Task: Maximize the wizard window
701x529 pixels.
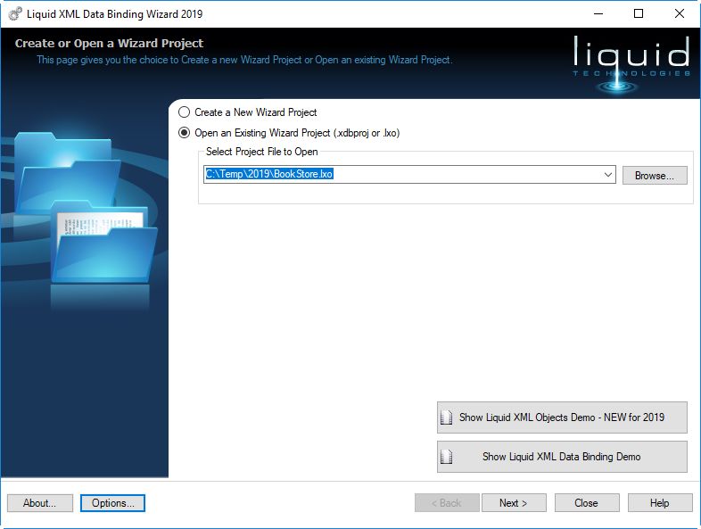Action: pyautogui.click(x=639, y=14)
